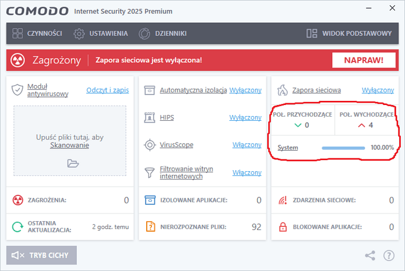Click the outbound connections red arrow
This screenshot has width=405, height=271.
tap(362, 126)
